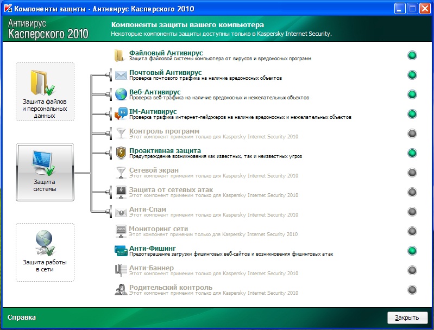Select Защита работы в сети category
The width and height of the screenshot is (434, 330).
pyautogui.click(x=45, y=252)
